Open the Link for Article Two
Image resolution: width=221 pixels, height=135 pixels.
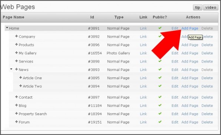144,86
